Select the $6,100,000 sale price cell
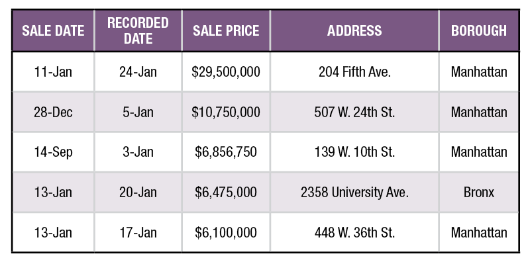 point(226,232)
